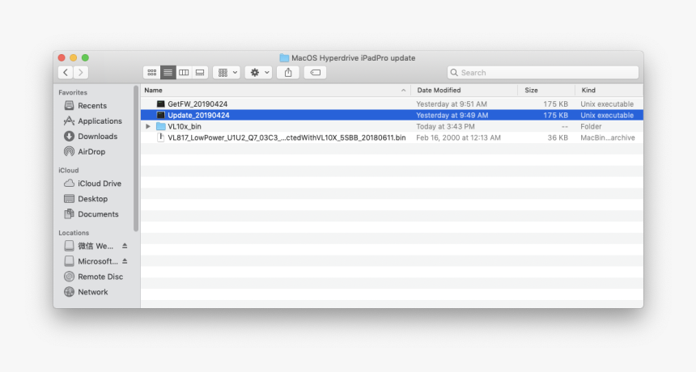Viewport: 696px width, 372px height.
Task: Open Downloads in the sidebar
Action: (x=91, y=136)
